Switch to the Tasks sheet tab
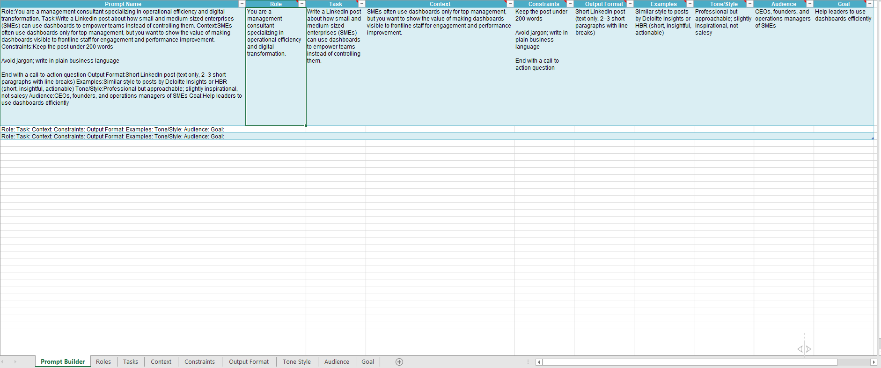Viewport: 881px width, 368px height. pyautogui.click(x=131, y=361)
